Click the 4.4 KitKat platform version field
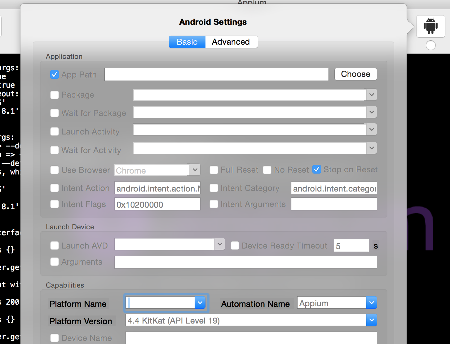 tap(246, 320)
